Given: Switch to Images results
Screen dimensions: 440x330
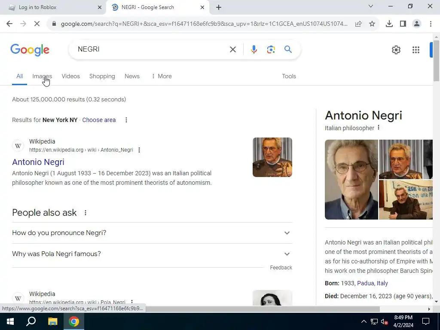Looking at the screenshot, I should pyautogui.click(x=42, y=76).
